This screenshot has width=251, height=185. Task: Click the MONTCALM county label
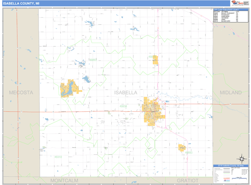[64, 180]
